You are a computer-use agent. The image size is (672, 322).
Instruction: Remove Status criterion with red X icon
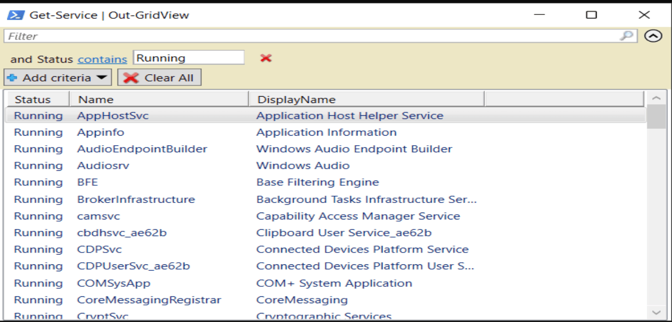266,58
